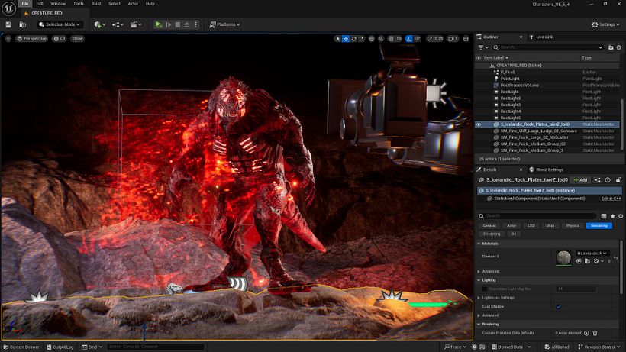
Task: Select the Physics filter button
Action: tap(572, 226)
